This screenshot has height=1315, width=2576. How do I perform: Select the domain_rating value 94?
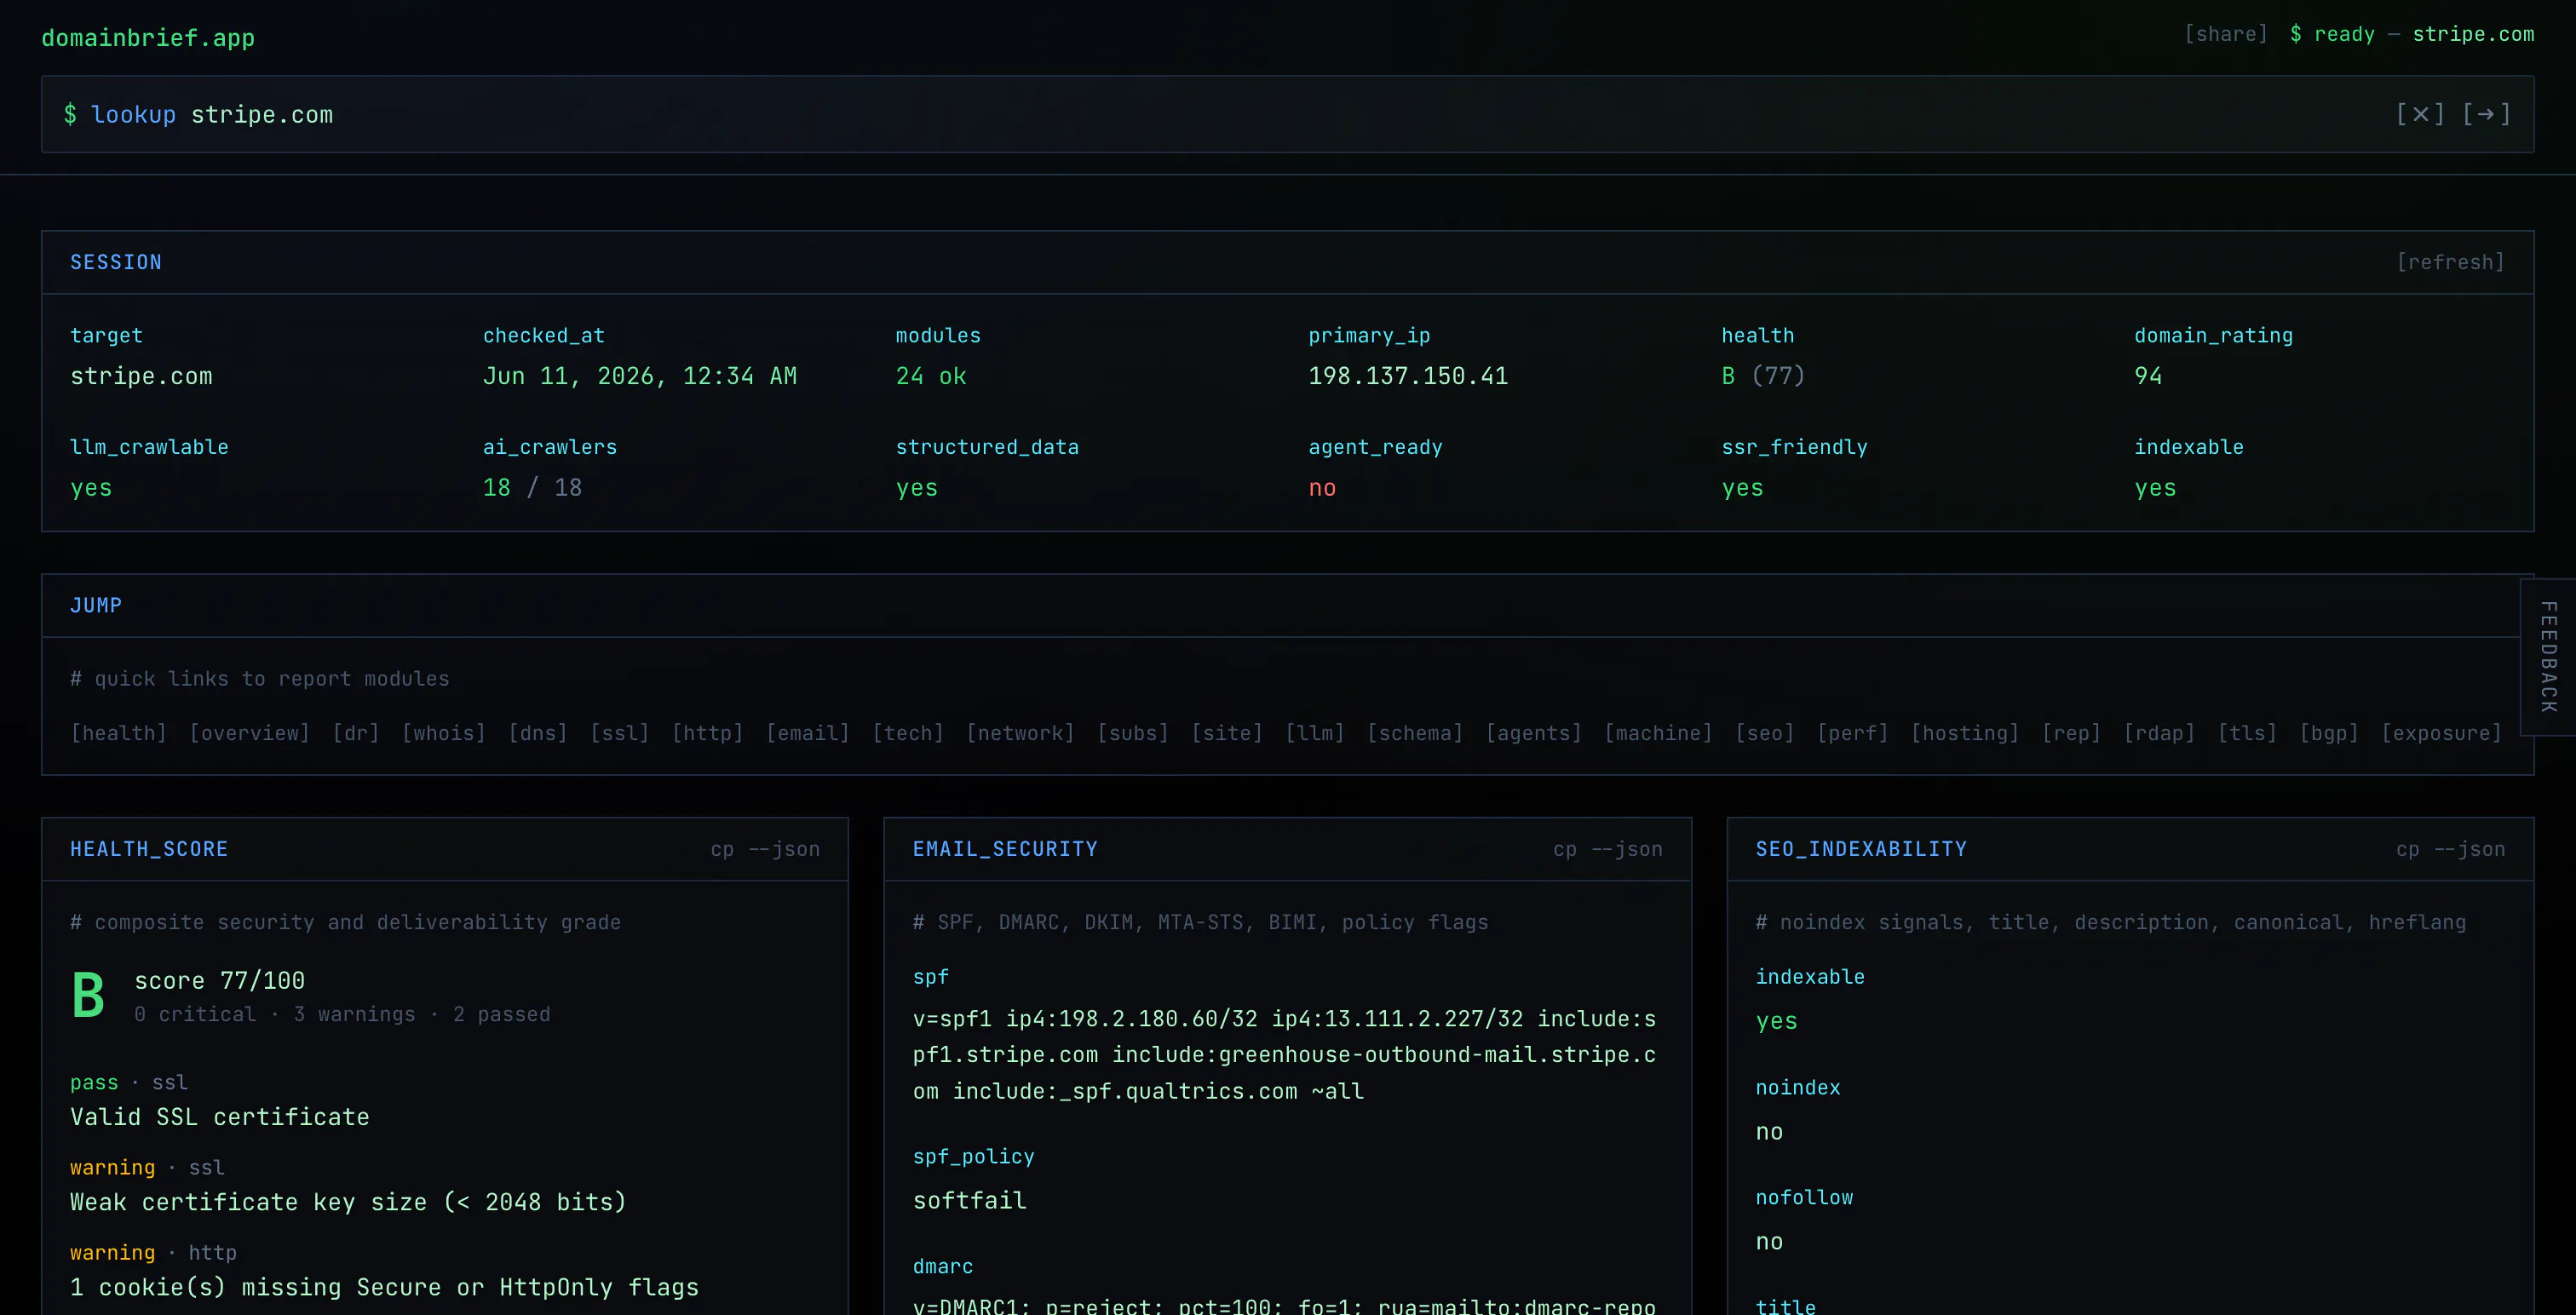point(2148,376)
